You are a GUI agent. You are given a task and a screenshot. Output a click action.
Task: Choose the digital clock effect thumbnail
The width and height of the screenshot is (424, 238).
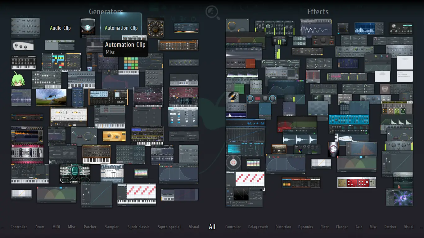click(x=300, y=41)
